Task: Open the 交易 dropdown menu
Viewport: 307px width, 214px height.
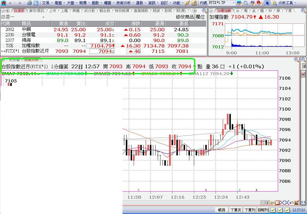Action: click(47, 3)
